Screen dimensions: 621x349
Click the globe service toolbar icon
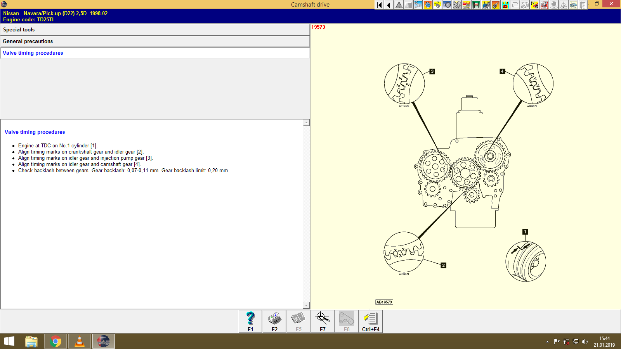[428, 5]
